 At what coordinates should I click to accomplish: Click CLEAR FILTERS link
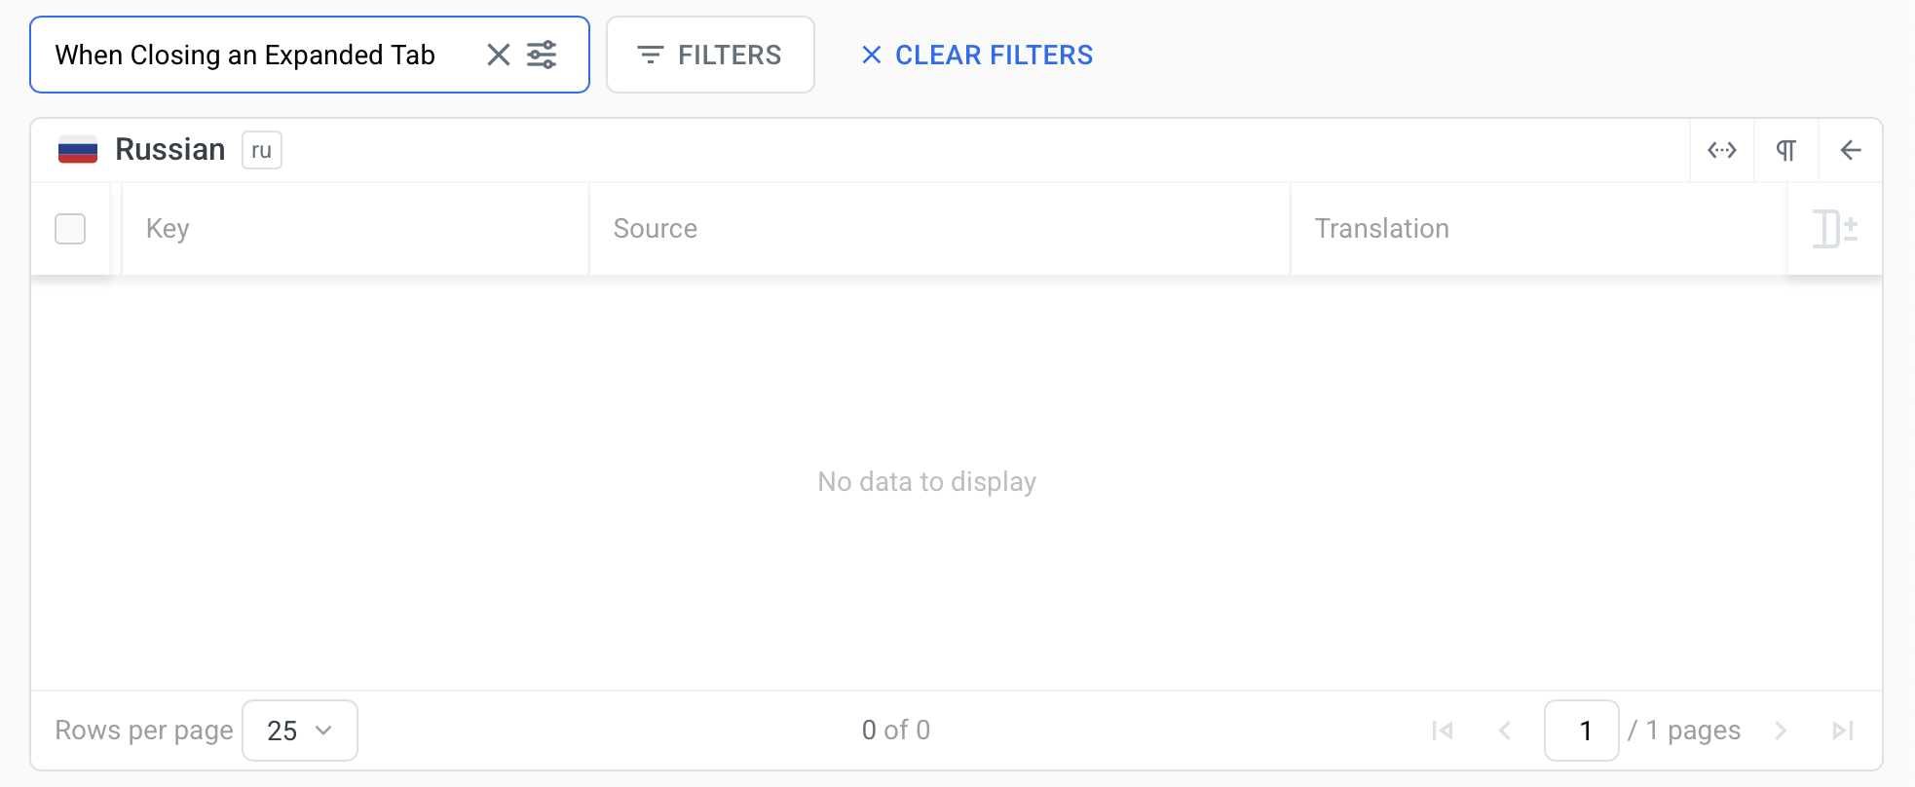coord(977,55)
